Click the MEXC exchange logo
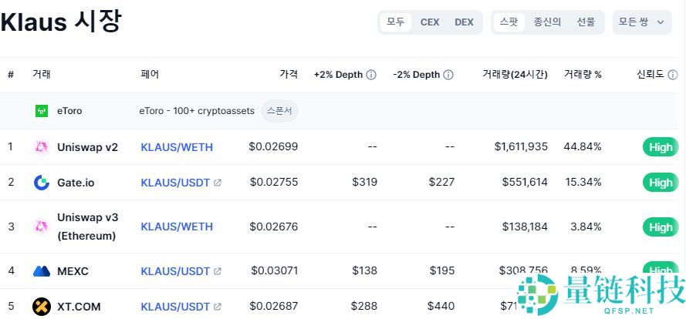The image size is (686, 319). 42,271
